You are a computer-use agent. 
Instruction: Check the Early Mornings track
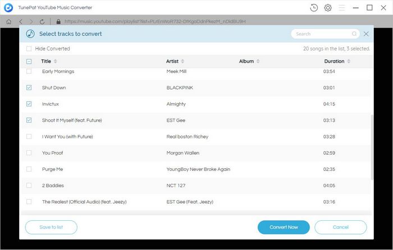point(29,71)
